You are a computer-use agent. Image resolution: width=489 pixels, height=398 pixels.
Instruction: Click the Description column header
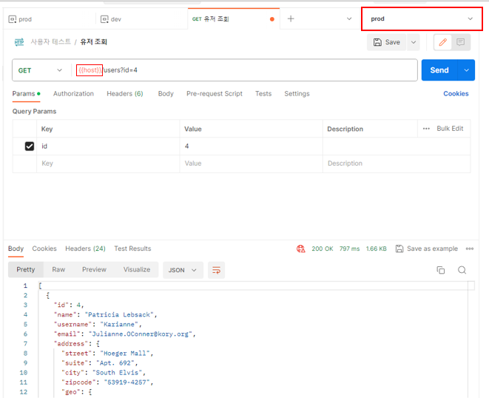[x=345, y=129]
